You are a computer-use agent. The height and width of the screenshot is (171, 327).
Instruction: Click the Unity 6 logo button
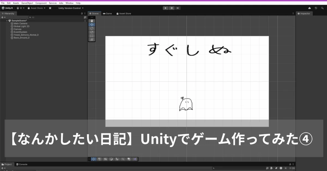tap(7, 8)
